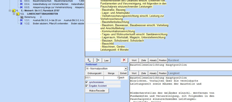Click the Leer button
The image size is (232, 102).
[106, 60]
